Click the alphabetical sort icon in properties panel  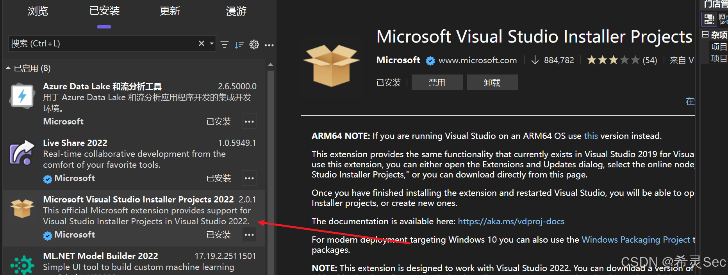[x=723, y=19]
